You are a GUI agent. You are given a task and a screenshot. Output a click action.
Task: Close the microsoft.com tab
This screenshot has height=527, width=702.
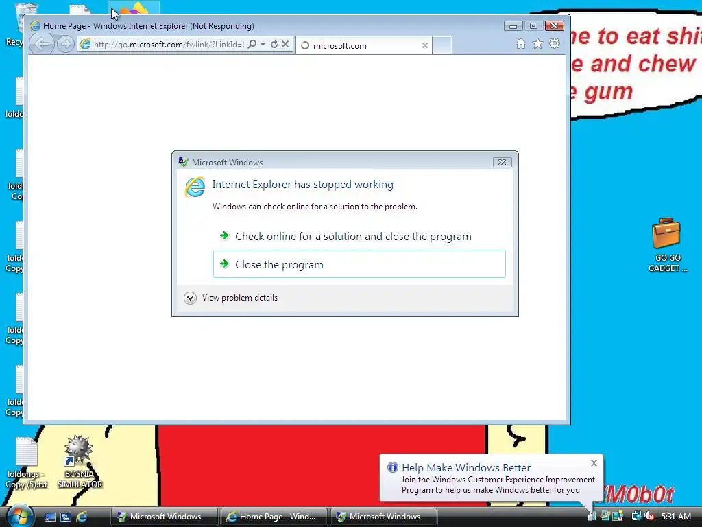425,45
